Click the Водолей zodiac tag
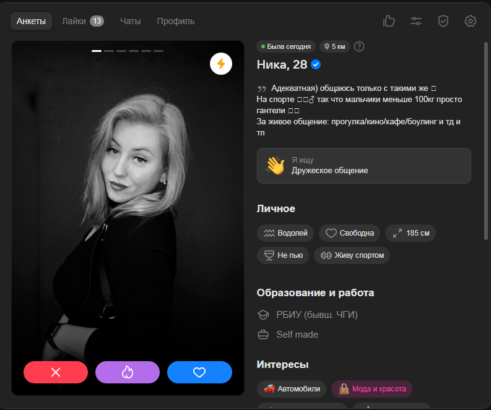This screenshot has width=491, height=410. pos(285,233)
